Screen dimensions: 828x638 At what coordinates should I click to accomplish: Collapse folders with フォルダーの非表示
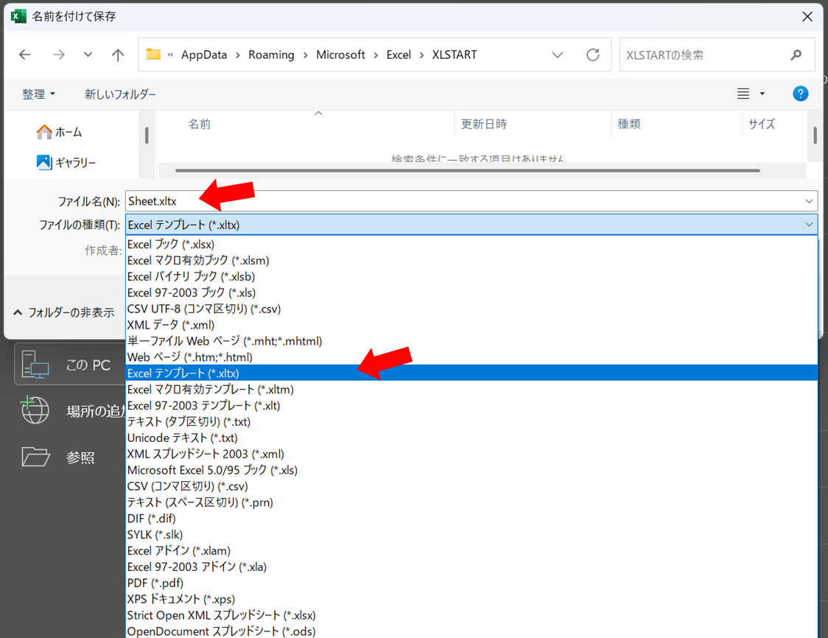coord(64,312)
